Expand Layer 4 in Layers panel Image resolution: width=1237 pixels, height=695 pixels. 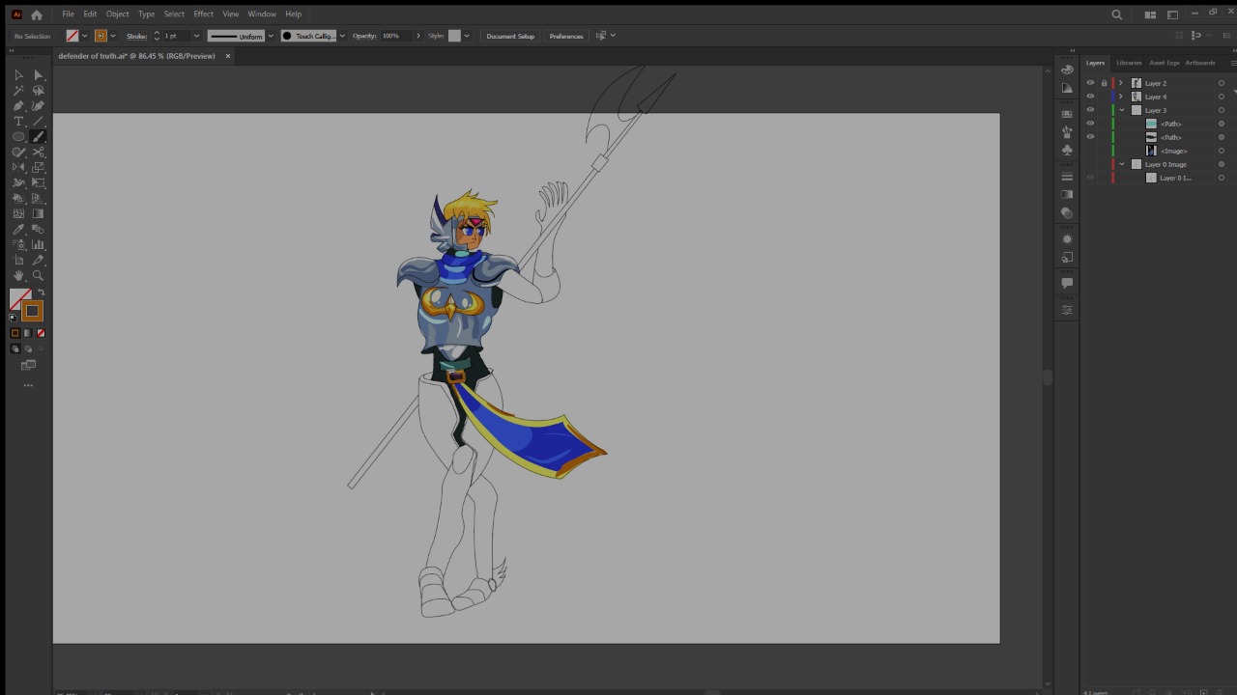(x=1122, y=97)
